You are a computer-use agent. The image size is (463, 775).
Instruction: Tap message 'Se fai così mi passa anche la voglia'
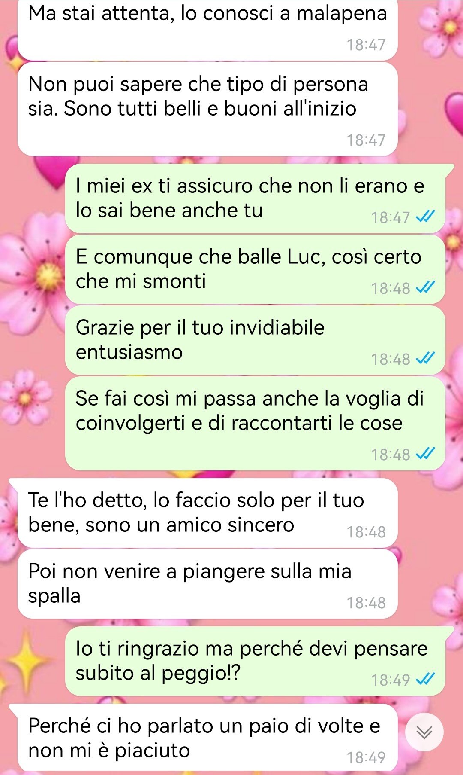(x=255, y=424)
